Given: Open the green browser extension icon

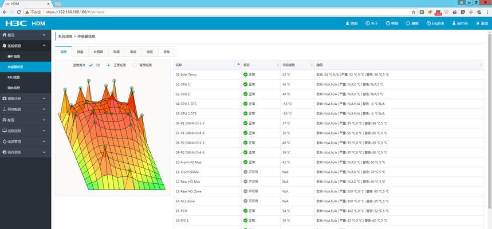Looking at the screenshot, I should pos(422,12).
